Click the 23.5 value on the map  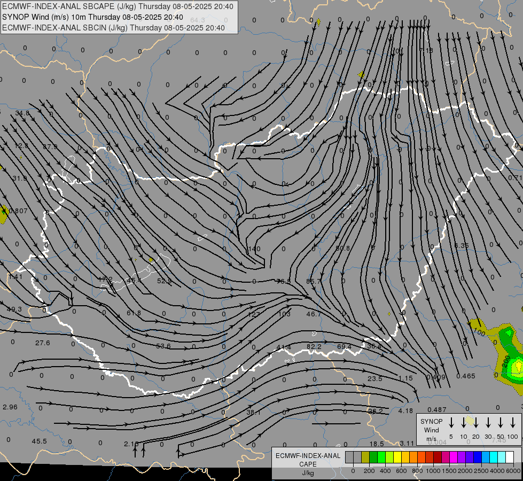374,378
